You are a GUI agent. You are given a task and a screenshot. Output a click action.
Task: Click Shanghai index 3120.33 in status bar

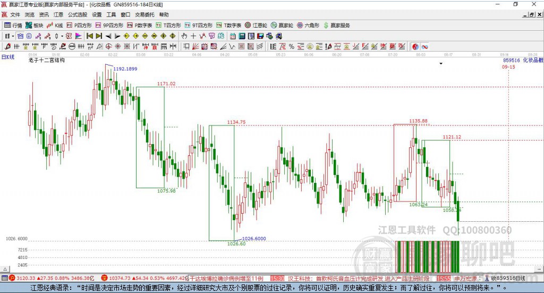pyautogui.click(x=26, y=278)
